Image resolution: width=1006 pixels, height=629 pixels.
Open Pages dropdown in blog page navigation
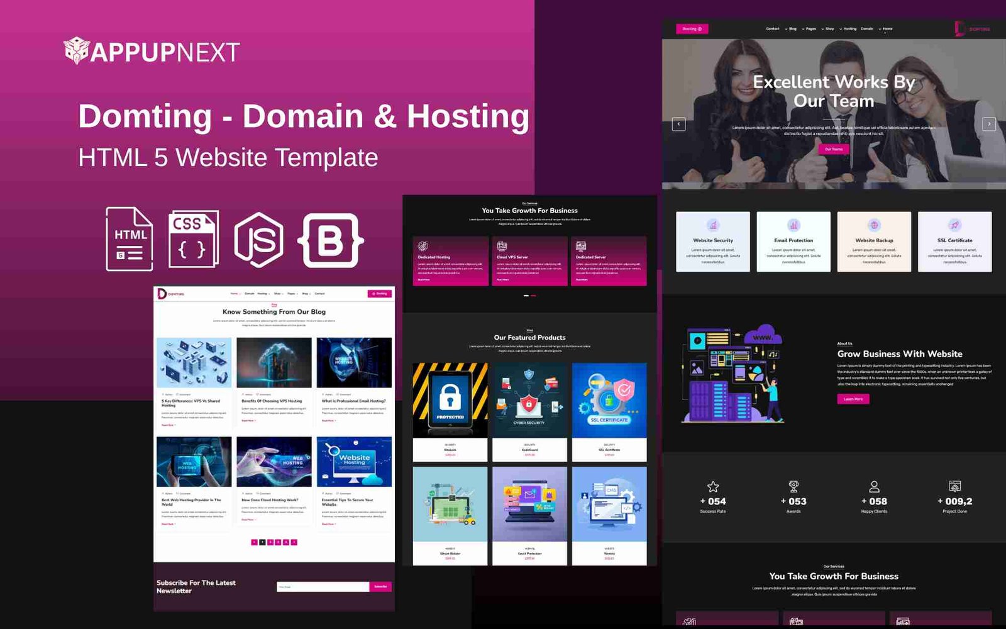292,294
